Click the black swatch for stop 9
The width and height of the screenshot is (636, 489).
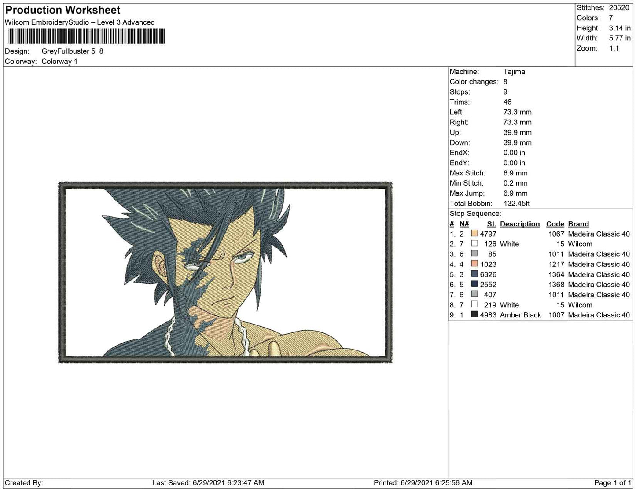coord(474,314)
